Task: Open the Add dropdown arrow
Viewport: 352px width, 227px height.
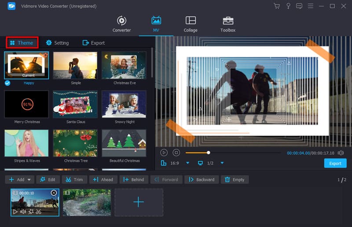Action: (29, 180)
